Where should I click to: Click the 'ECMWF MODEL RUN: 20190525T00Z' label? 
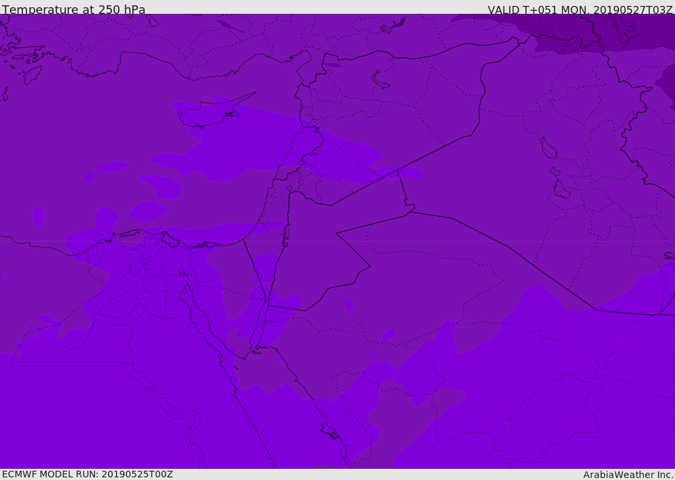click(x=88, y=474)
